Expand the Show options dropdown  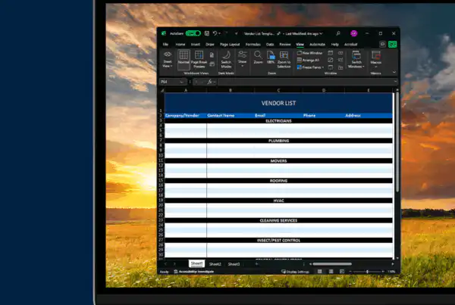(243, 59)
